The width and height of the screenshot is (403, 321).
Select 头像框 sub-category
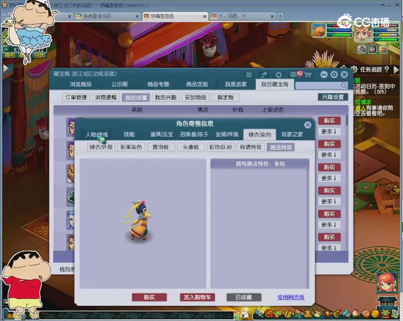pos(191,147)
